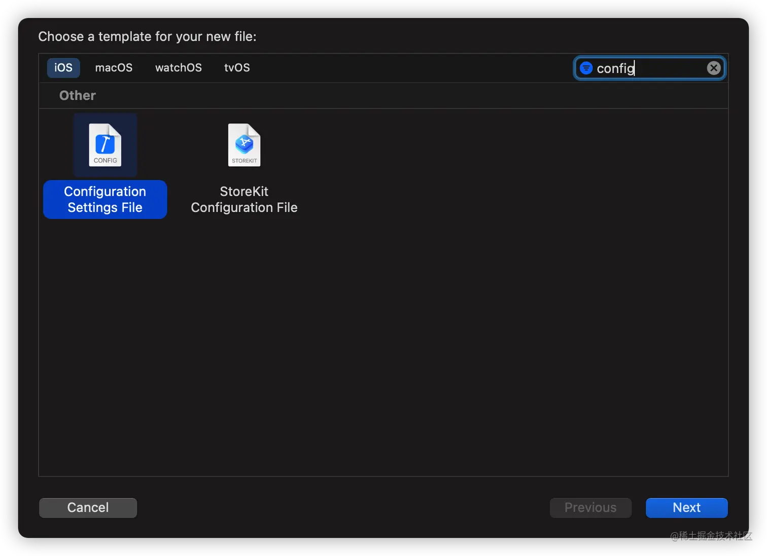Switch to the watchOS tab
Screen dimensions: 767x556
[179, 68]
